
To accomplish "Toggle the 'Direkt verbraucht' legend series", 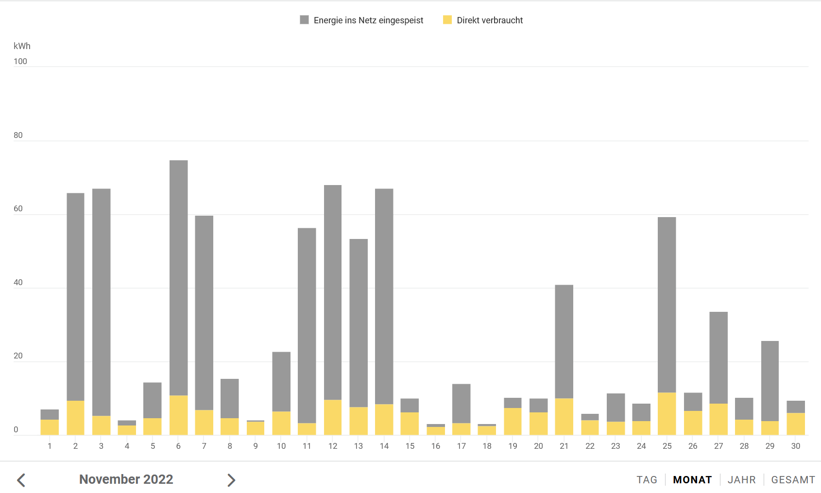I will [x=483, y=20].
